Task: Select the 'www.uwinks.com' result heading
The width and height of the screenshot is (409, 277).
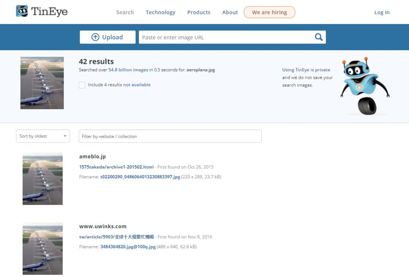Action: coord(103,226)
